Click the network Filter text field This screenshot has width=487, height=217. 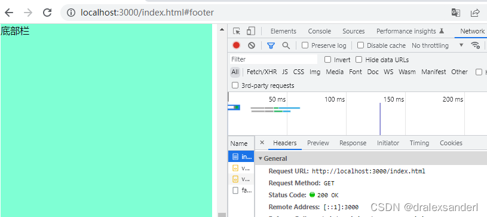[274, 59]
